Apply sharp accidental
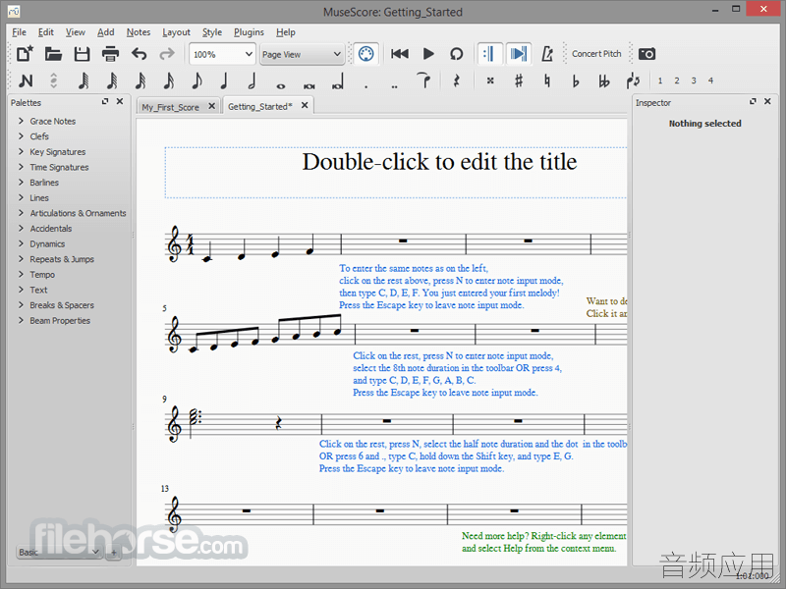The width and height of the screenshot is (786, 589). pos(519,80)
